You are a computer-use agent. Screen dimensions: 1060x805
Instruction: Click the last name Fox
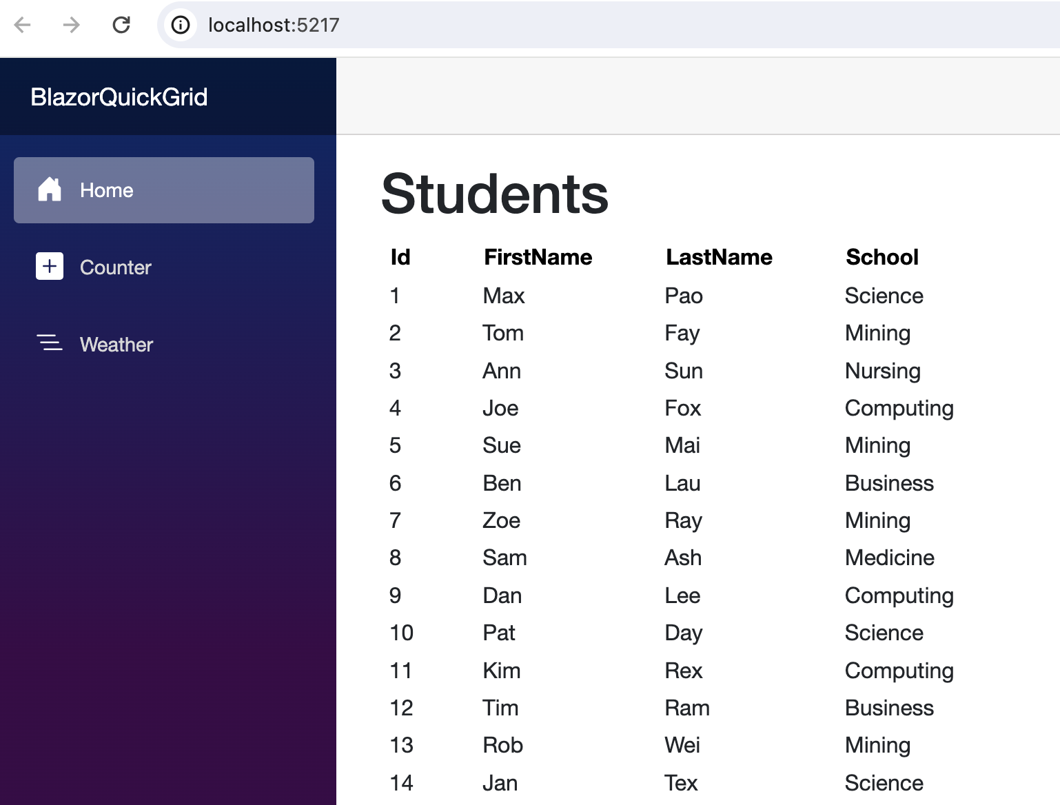click(683, 408)
